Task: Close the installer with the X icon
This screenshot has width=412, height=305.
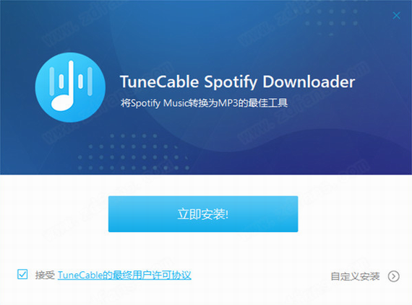Action: 396,16
